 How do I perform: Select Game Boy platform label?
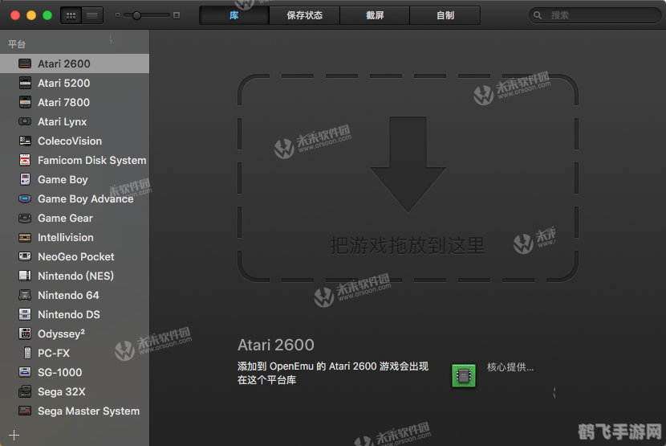coord(63,179)
